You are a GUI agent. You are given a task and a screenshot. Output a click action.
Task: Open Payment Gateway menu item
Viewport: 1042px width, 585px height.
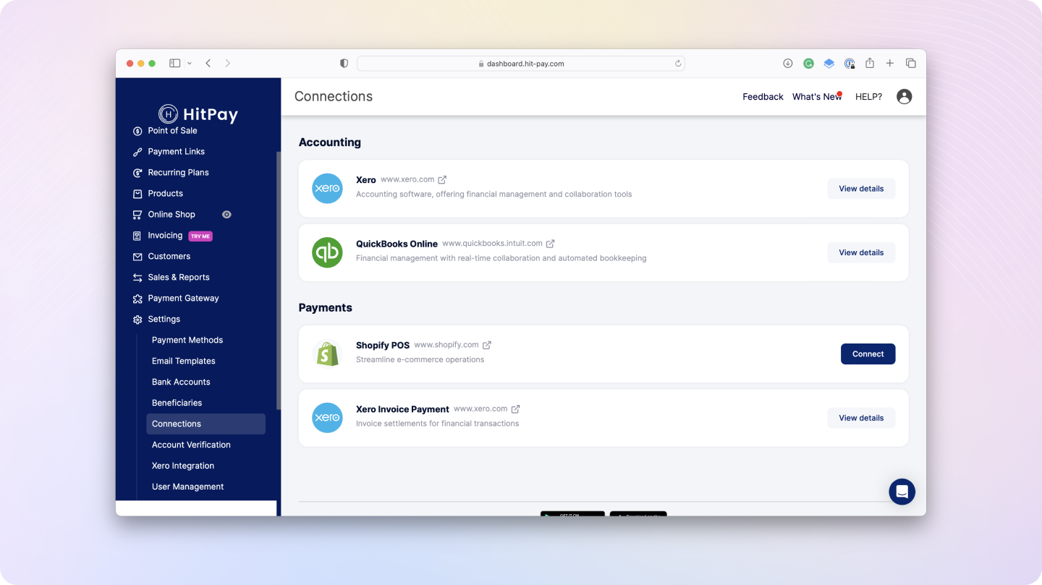click(183, 299)
